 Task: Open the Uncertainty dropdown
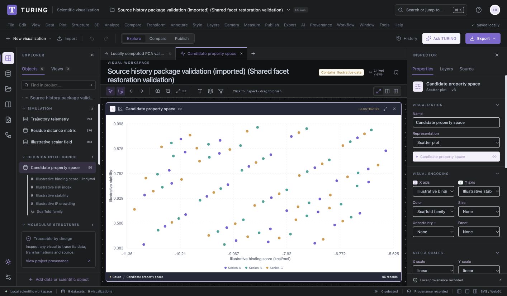[433, 232]
